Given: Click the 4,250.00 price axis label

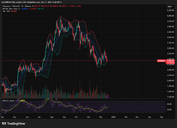Looking at the screenshot, I should tap(170, 32).
